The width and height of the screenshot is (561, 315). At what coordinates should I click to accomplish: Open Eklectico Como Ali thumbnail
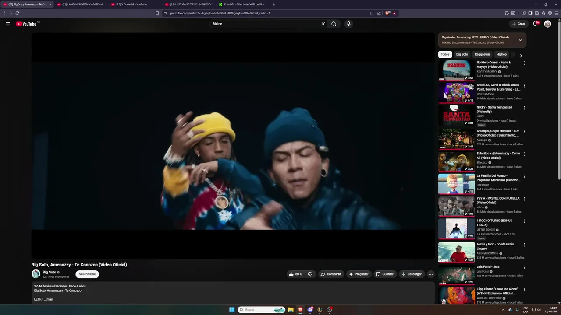456,161
